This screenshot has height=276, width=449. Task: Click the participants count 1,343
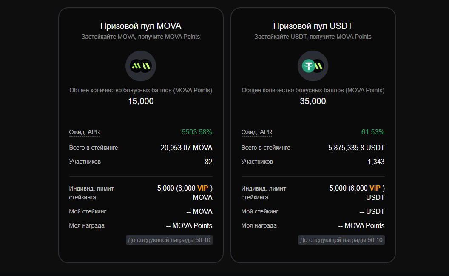tap(376, 162)
